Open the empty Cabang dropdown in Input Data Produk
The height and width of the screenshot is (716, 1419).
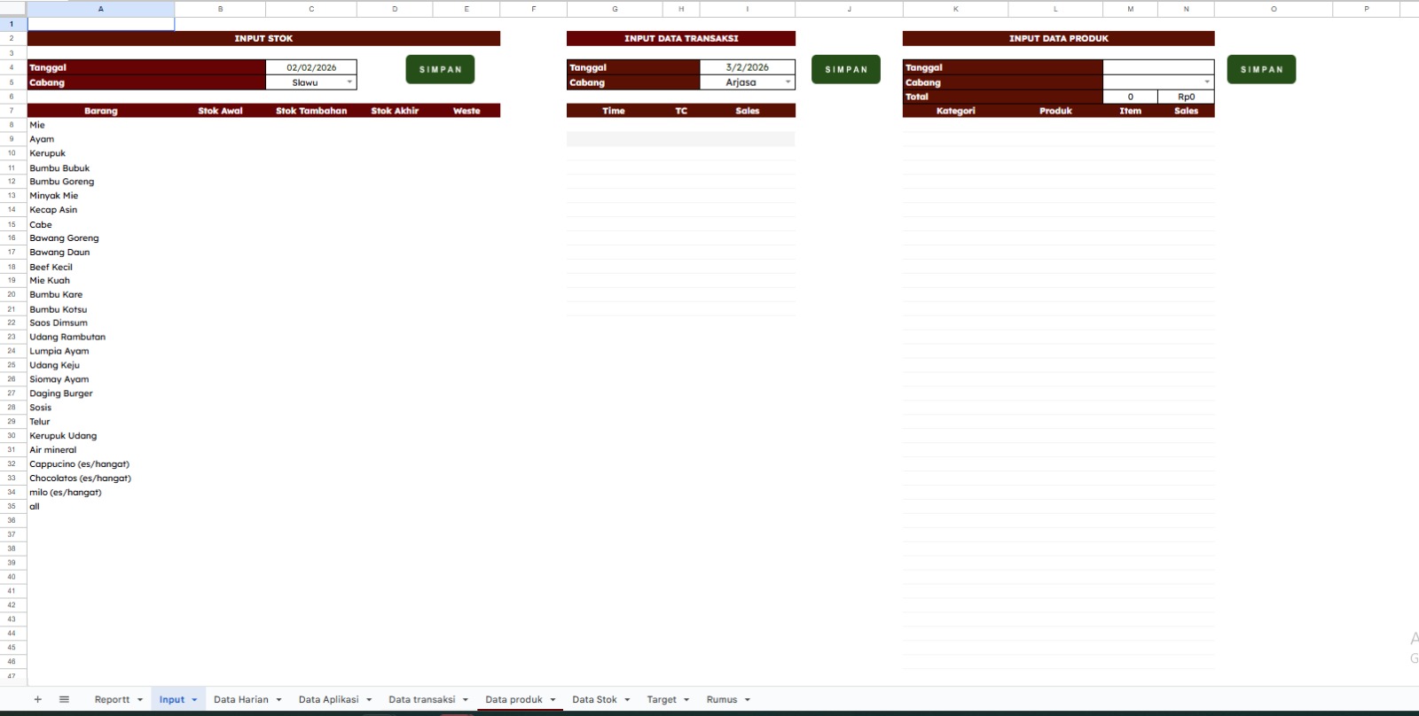pyautogui.click(x=1206, y=82)
